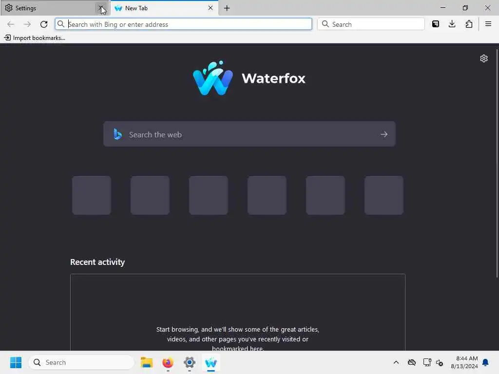Open the fourth empty shortcut tile

click(x=267, y=195)
